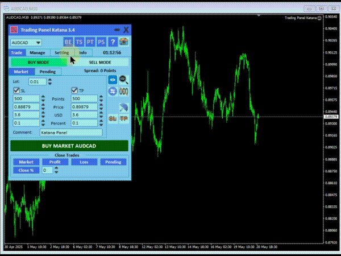Click the Pending close trades button
341x256 pixels.
click(x=113, y=162)
